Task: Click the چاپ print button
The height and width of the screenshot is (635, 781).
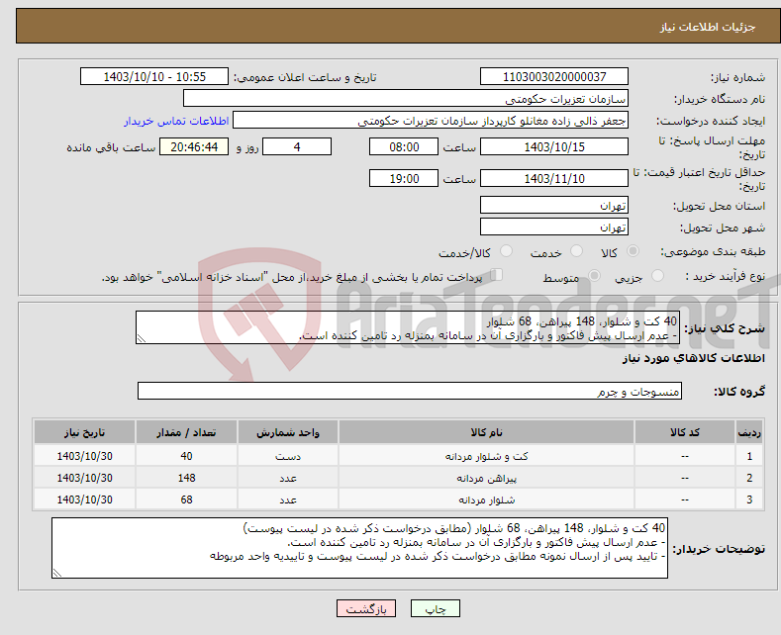Action: pos(436,608)
